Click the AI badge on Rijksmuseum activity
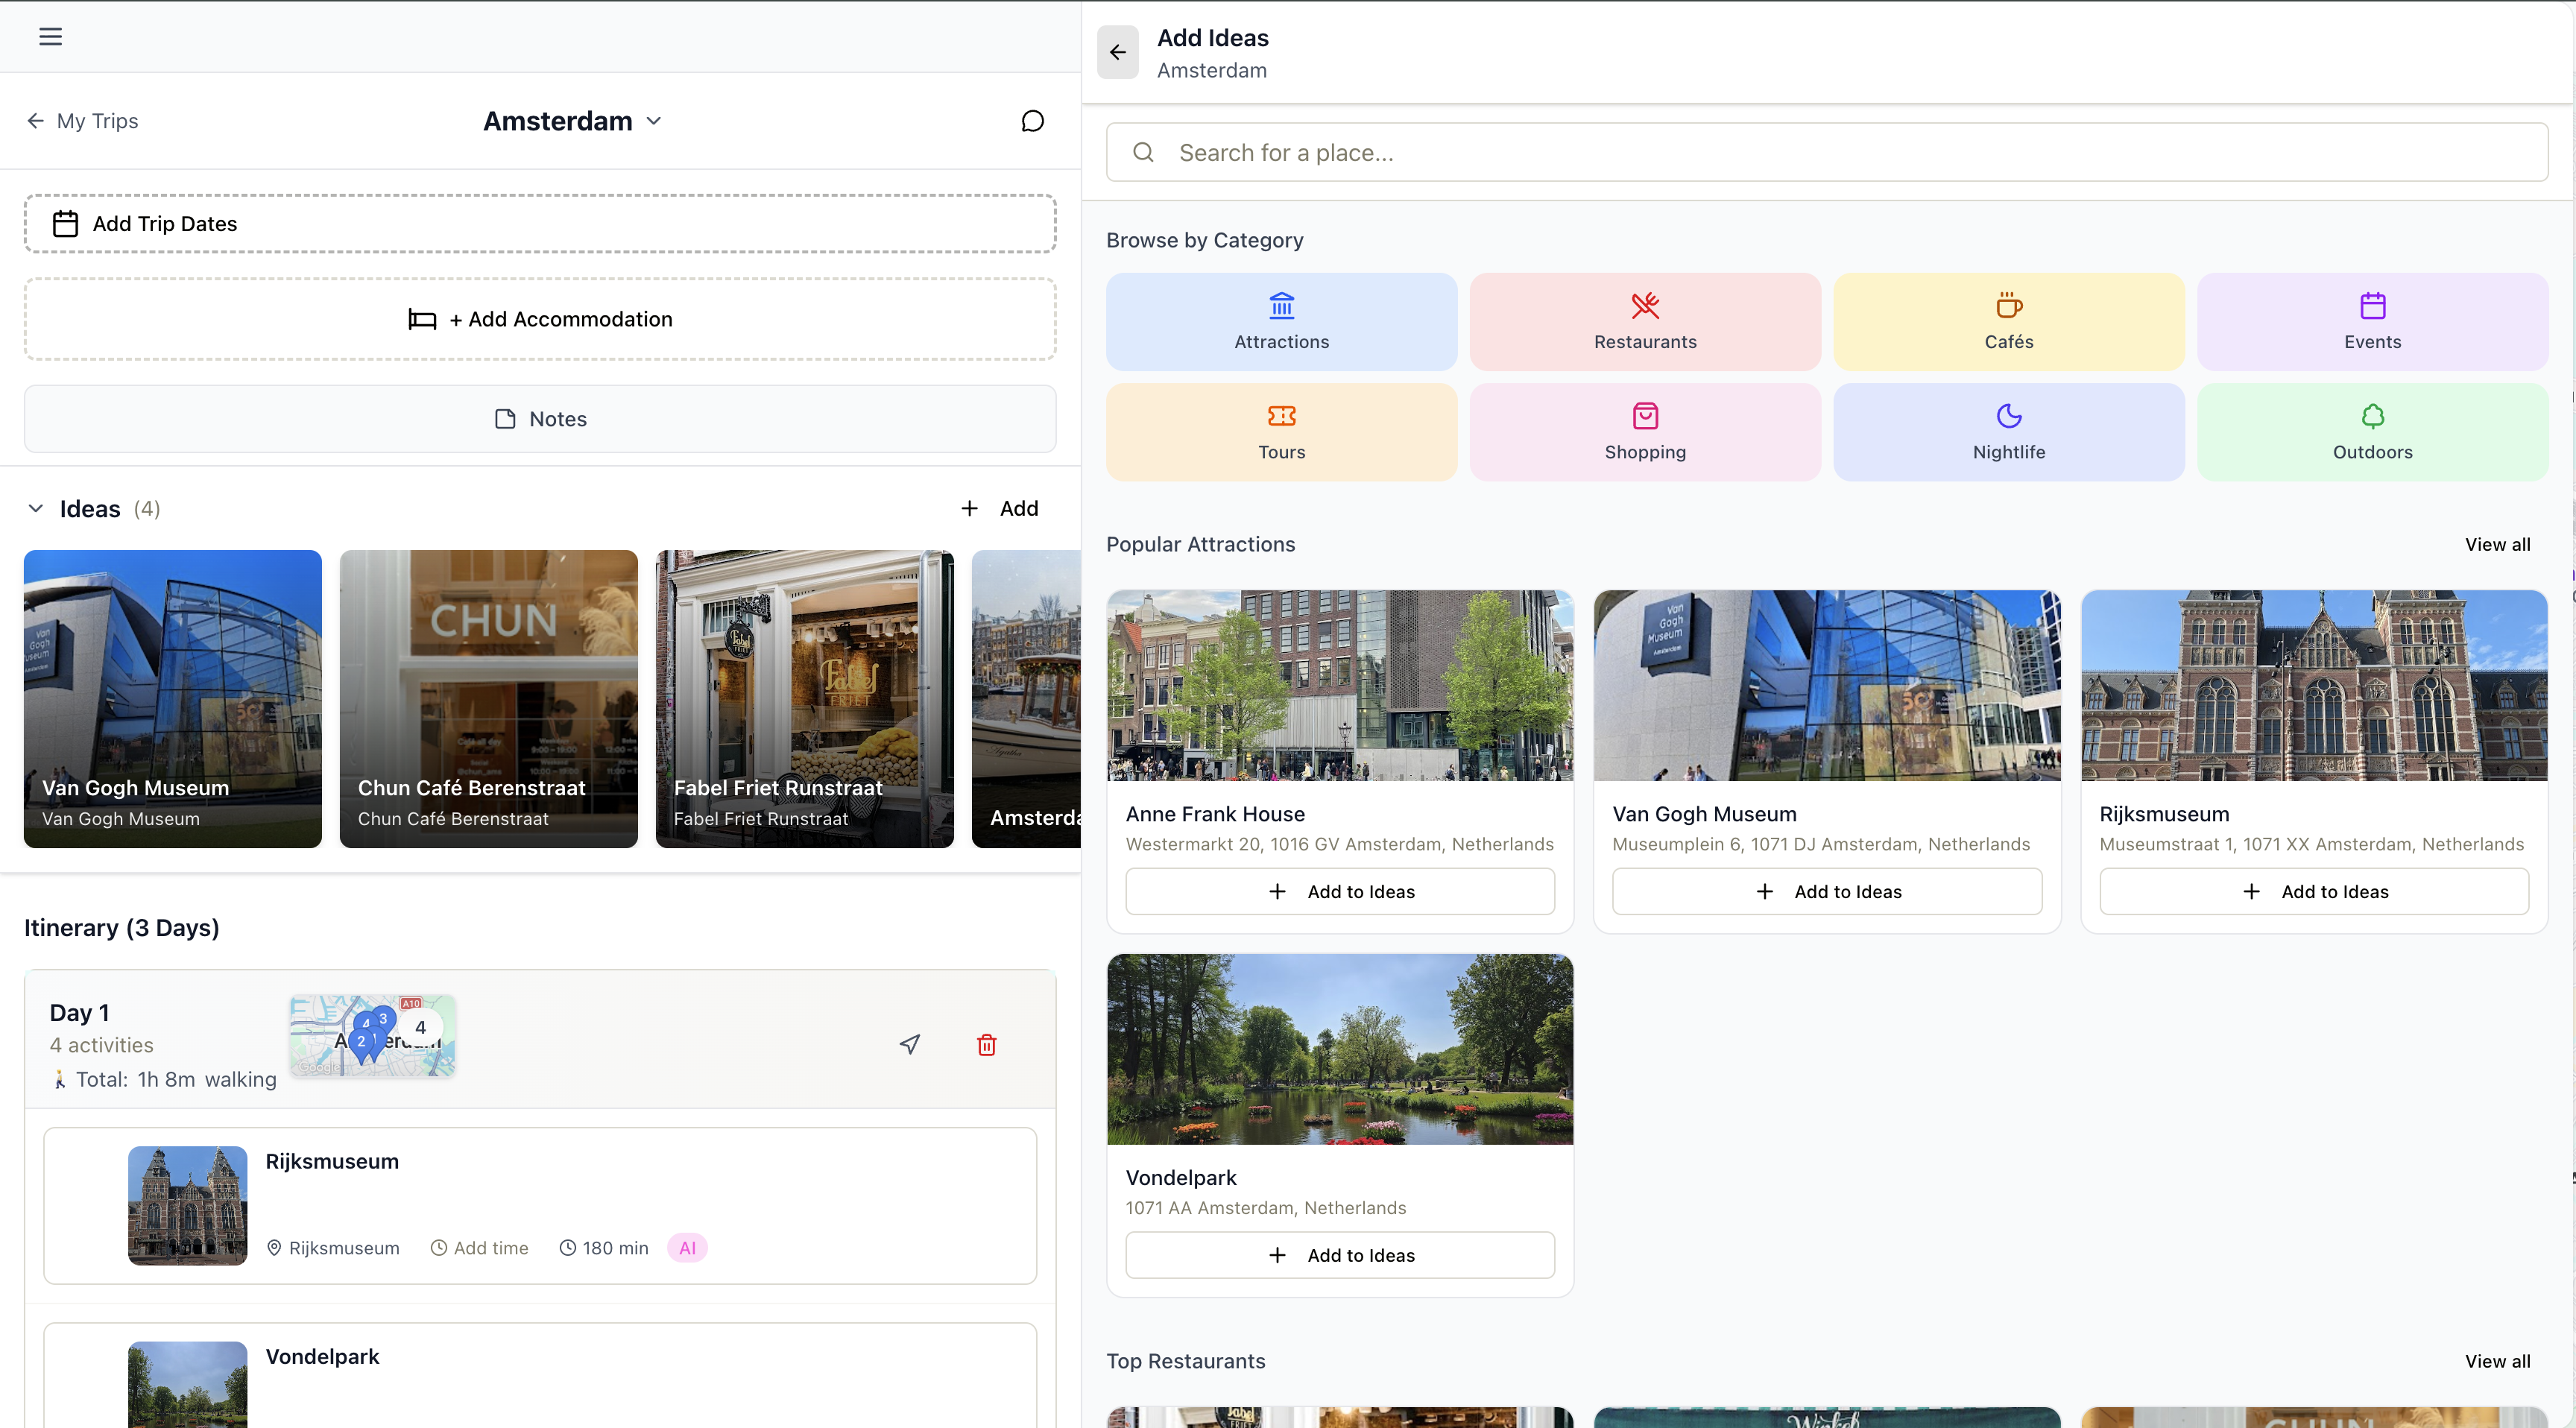 pos(687,1247)
